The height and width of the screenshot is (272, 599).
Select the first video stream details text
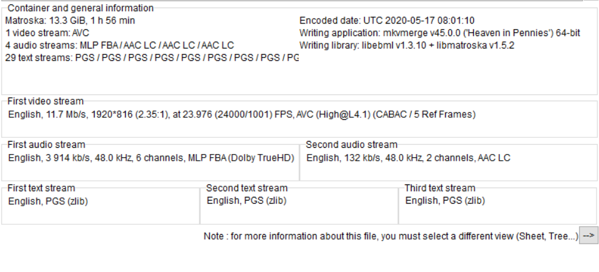pyautogui.click(x=242, y=114)
